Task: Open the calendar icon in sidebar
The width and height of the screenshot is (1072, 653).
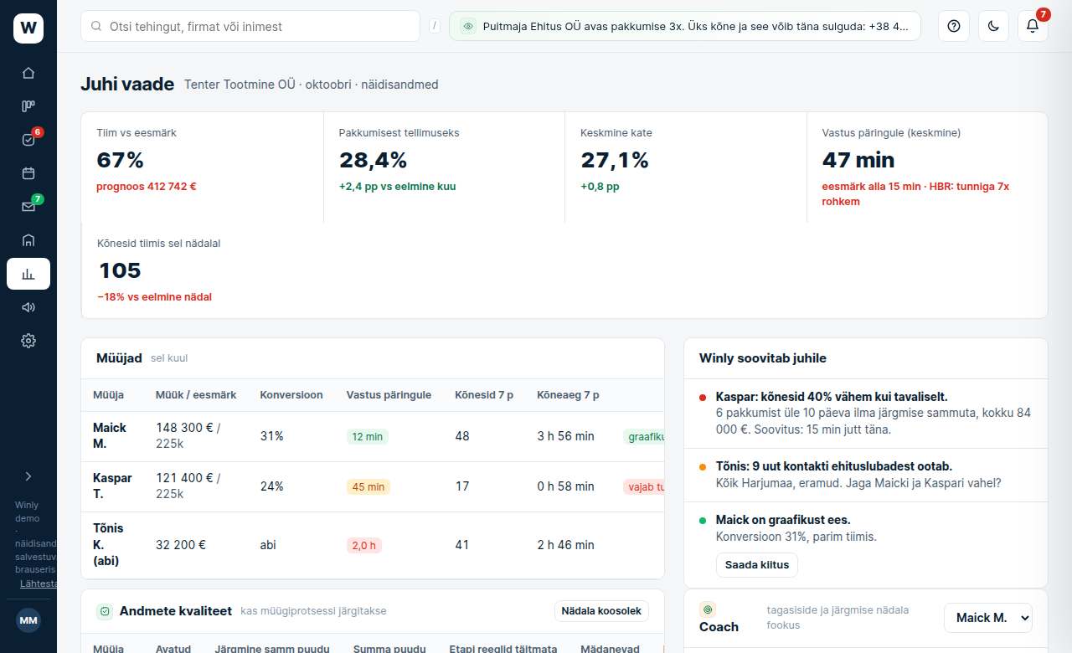Action: 28,173
